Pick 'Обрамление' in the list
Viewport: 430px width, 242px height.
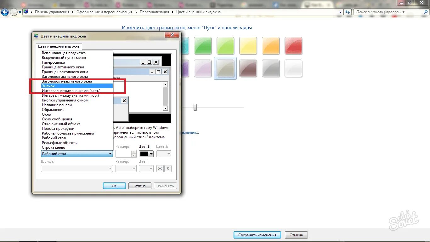[x=77, y=110]
